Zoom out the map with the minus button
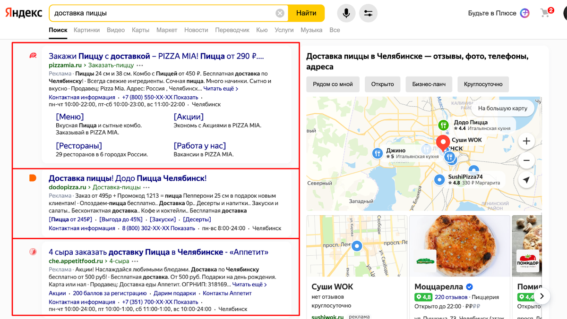The image size is (567, 319). [x=526, y=160]
